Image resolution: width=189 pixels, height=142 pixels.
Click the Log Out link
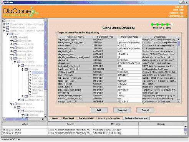click(x=179, y=7)
